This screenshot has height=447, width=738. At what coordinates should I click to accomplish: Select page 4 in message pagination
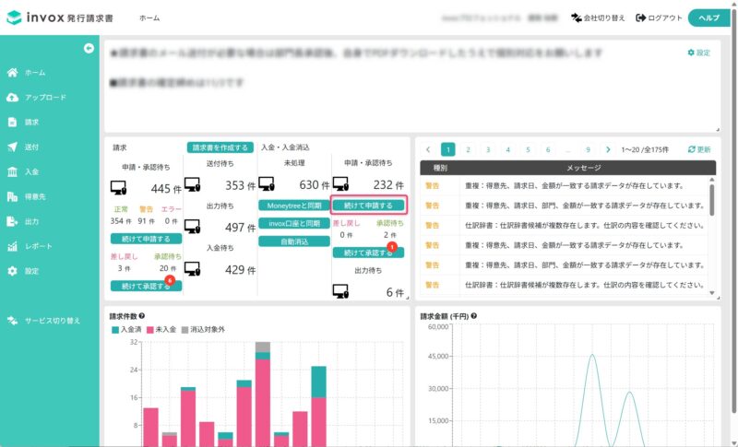click(x=508, y=149)
